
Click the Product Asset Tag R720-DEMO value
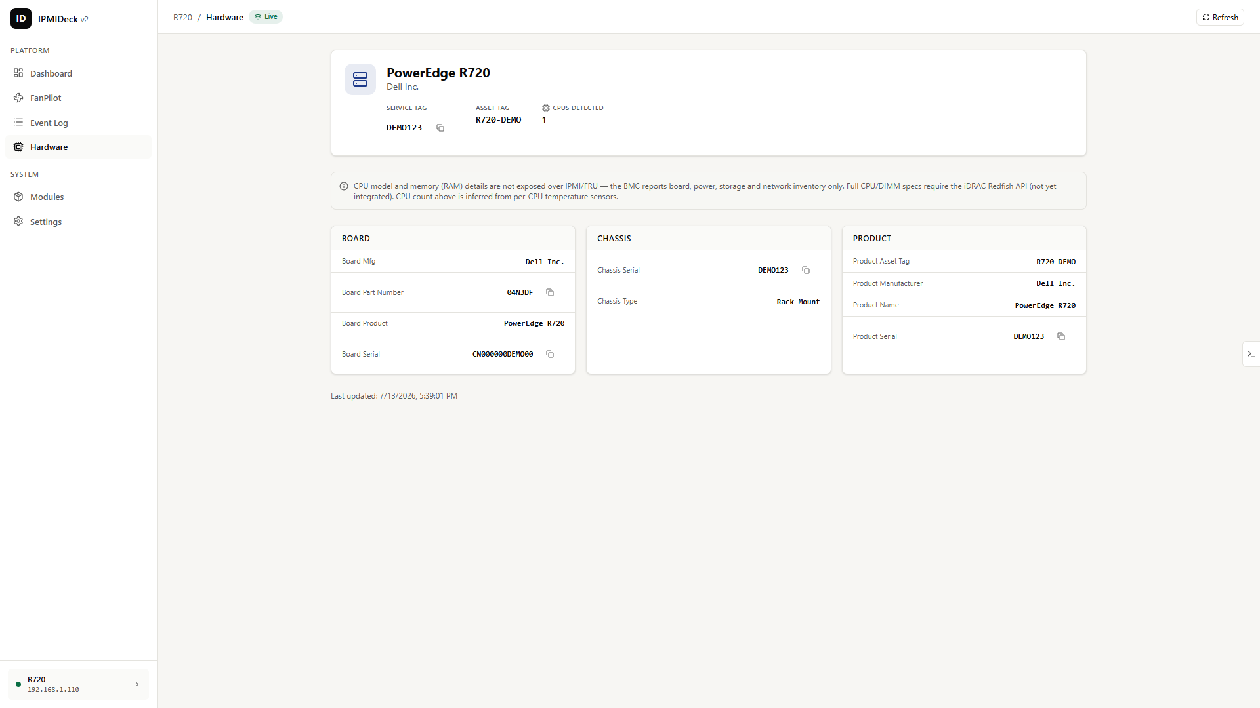[1056, 262]
